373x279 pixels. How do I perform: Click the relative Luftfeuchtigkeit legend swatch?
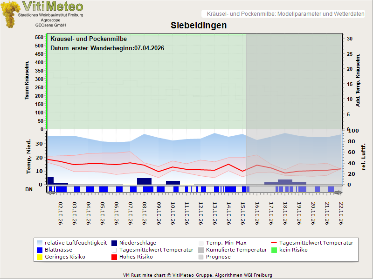coord(40,243)
